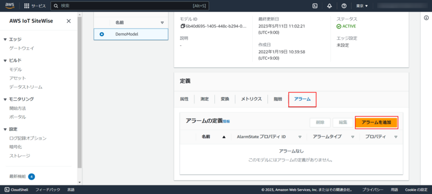Open ログ記録オプション in sidebar
This screenshot has height=194, width=432.
tap(28, 138)
